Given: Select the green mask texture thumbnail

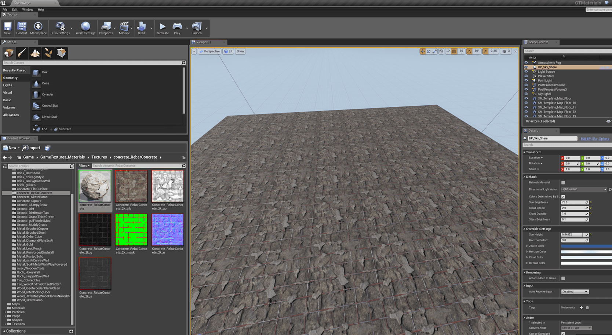Looking at the screenshot, I should click(x=131, y=230).
